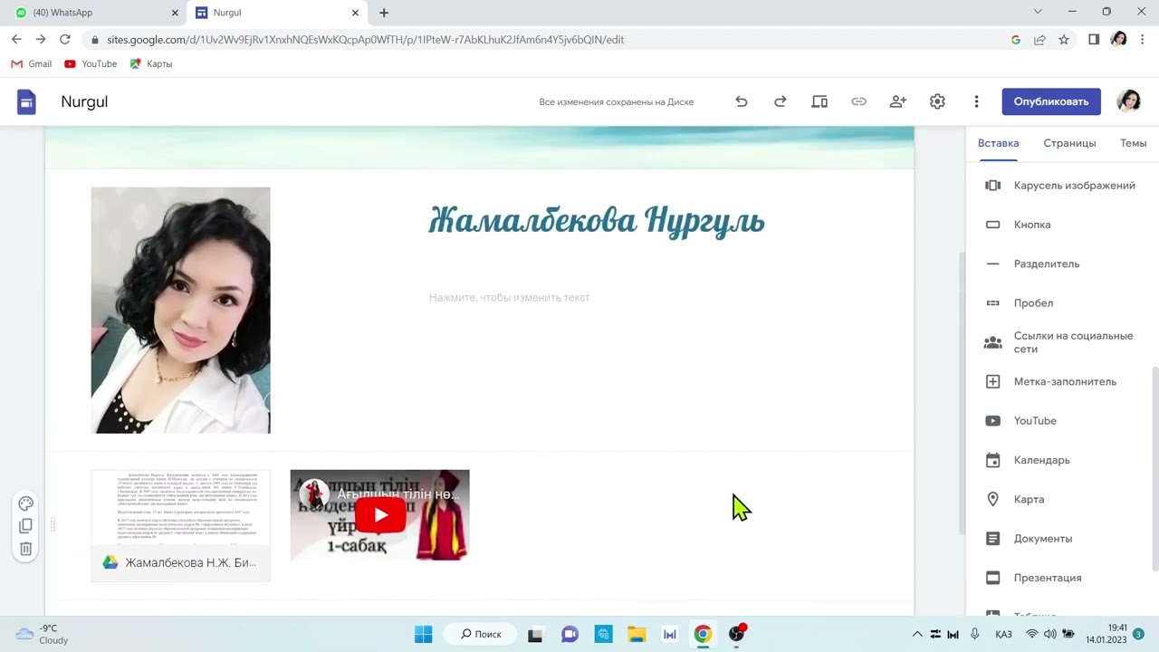Image resolution: width=1159 pixels, height=652 pixels.
Task: Switch to the Темы tab
Action: [1133, 143]
